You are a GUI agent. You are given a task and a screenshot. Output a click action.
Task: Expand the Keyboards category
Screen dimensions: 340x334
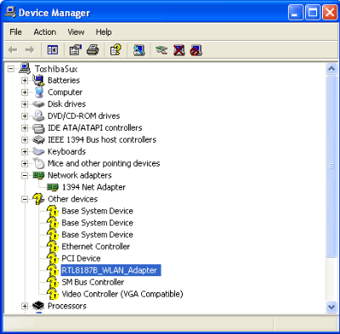pos(25,152)
